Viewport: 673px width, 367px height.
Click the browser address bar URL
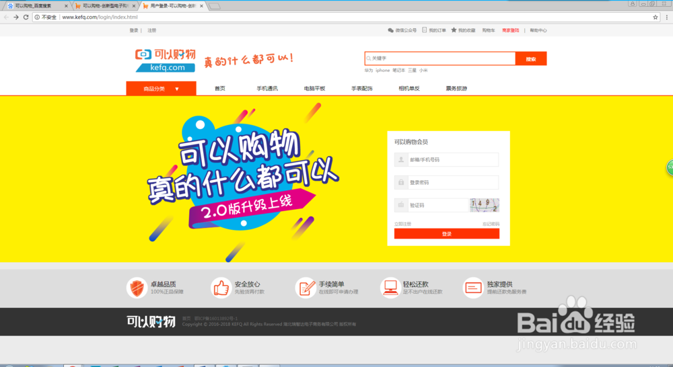coord(100,17)
